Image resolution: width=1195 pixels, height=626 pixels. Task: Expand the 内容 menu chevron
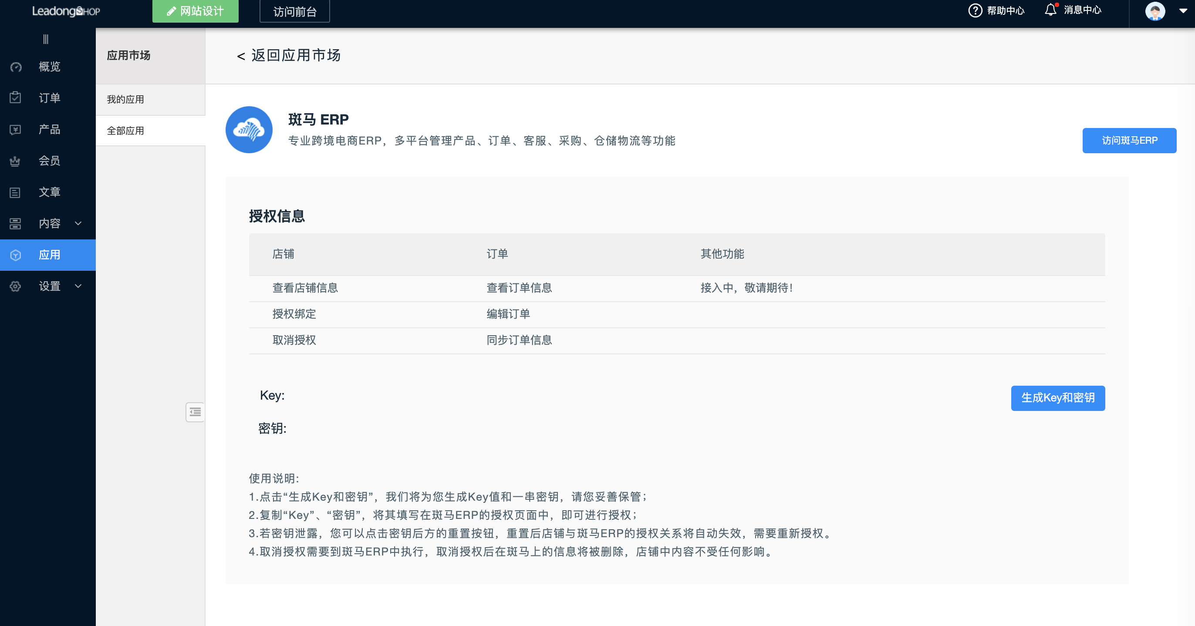(x=78, y=223)
